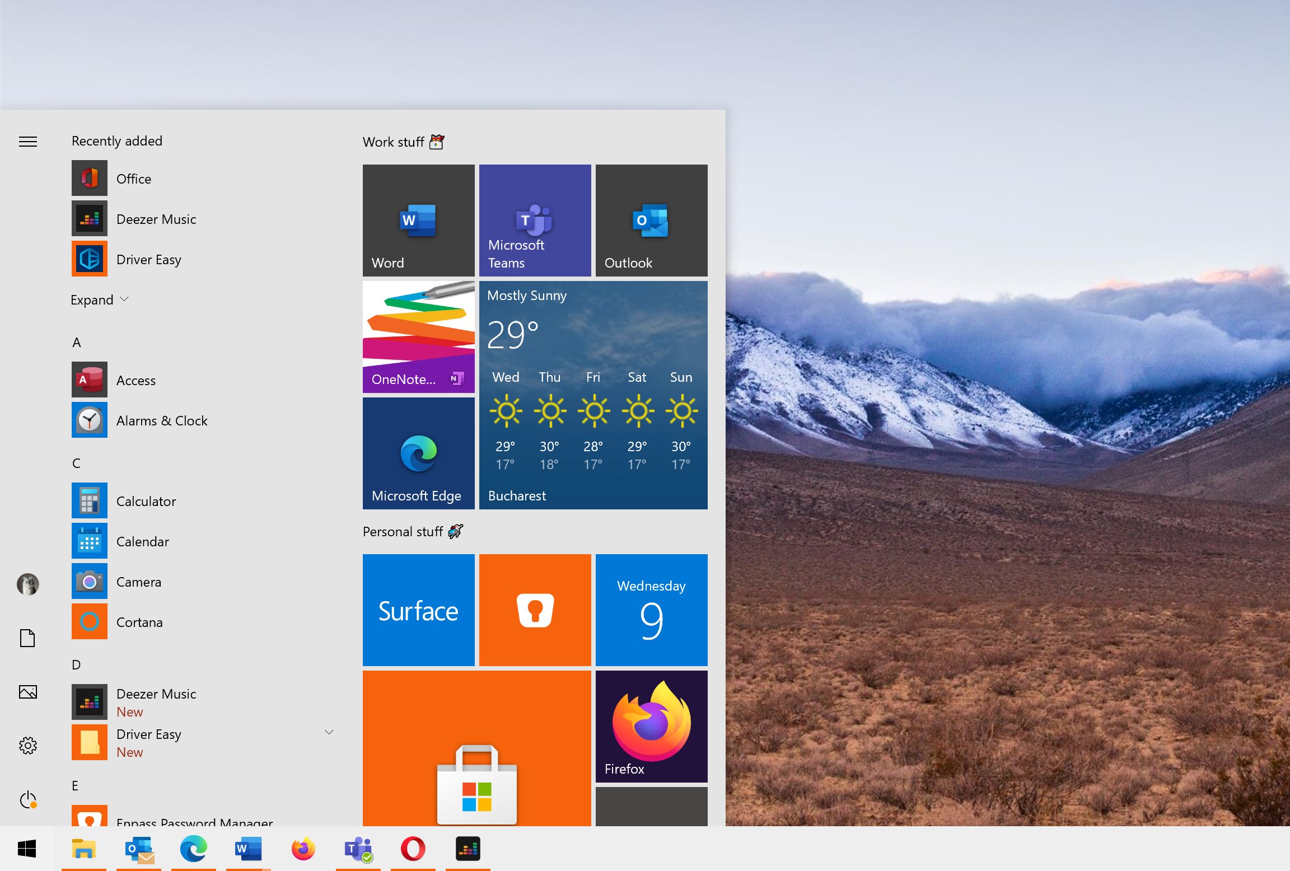This screenshot has height=871, width=1290.
Task: Open OneNote from its colorful tile
Action: [x=418, y=336]
